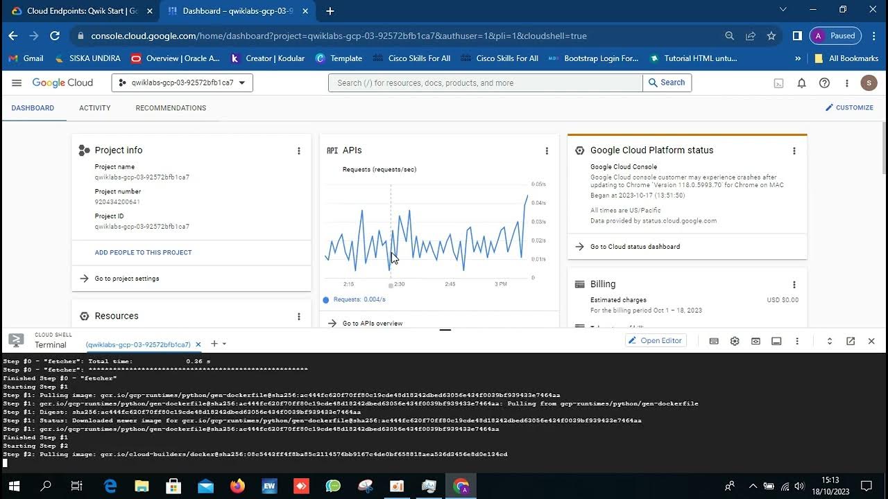Open the new-terminal project dropdown arrow

(224, 344)
